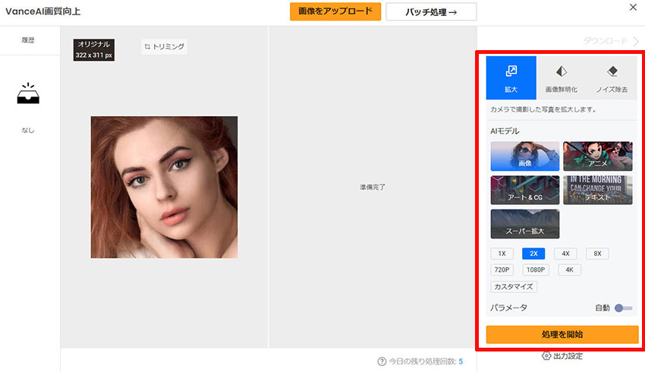Screen dimensions: 645x372
Task: Click 画像をアップロード button
Action: coord(335,11)
